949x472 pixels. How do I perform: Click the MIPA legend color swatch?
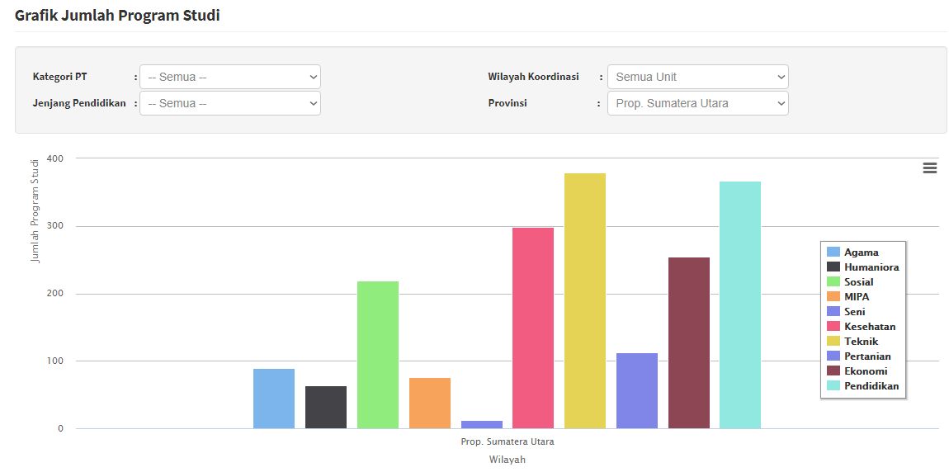[x=833, y=297]
